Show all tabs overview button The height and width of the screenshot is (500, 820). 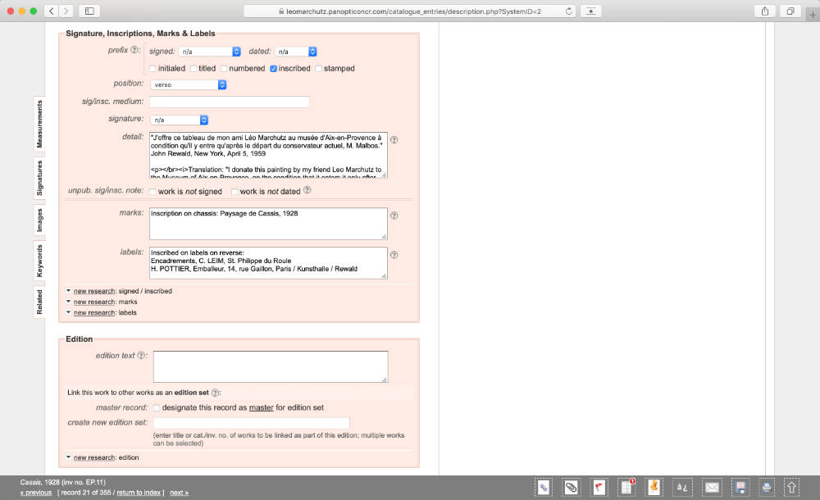(790, 11)
